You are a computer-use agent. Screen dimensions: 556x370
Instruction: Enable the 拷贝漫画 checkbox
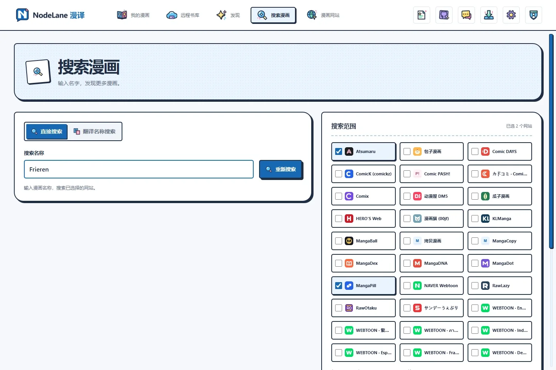click(407, 241)
